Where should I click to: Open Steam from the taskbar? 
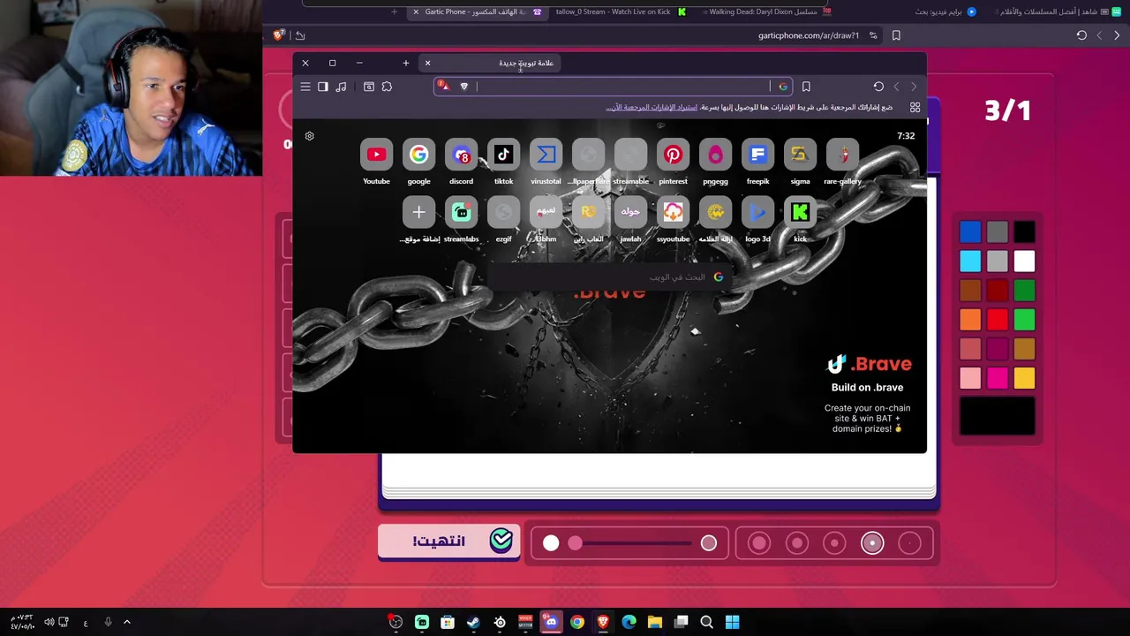coord(473,622)
